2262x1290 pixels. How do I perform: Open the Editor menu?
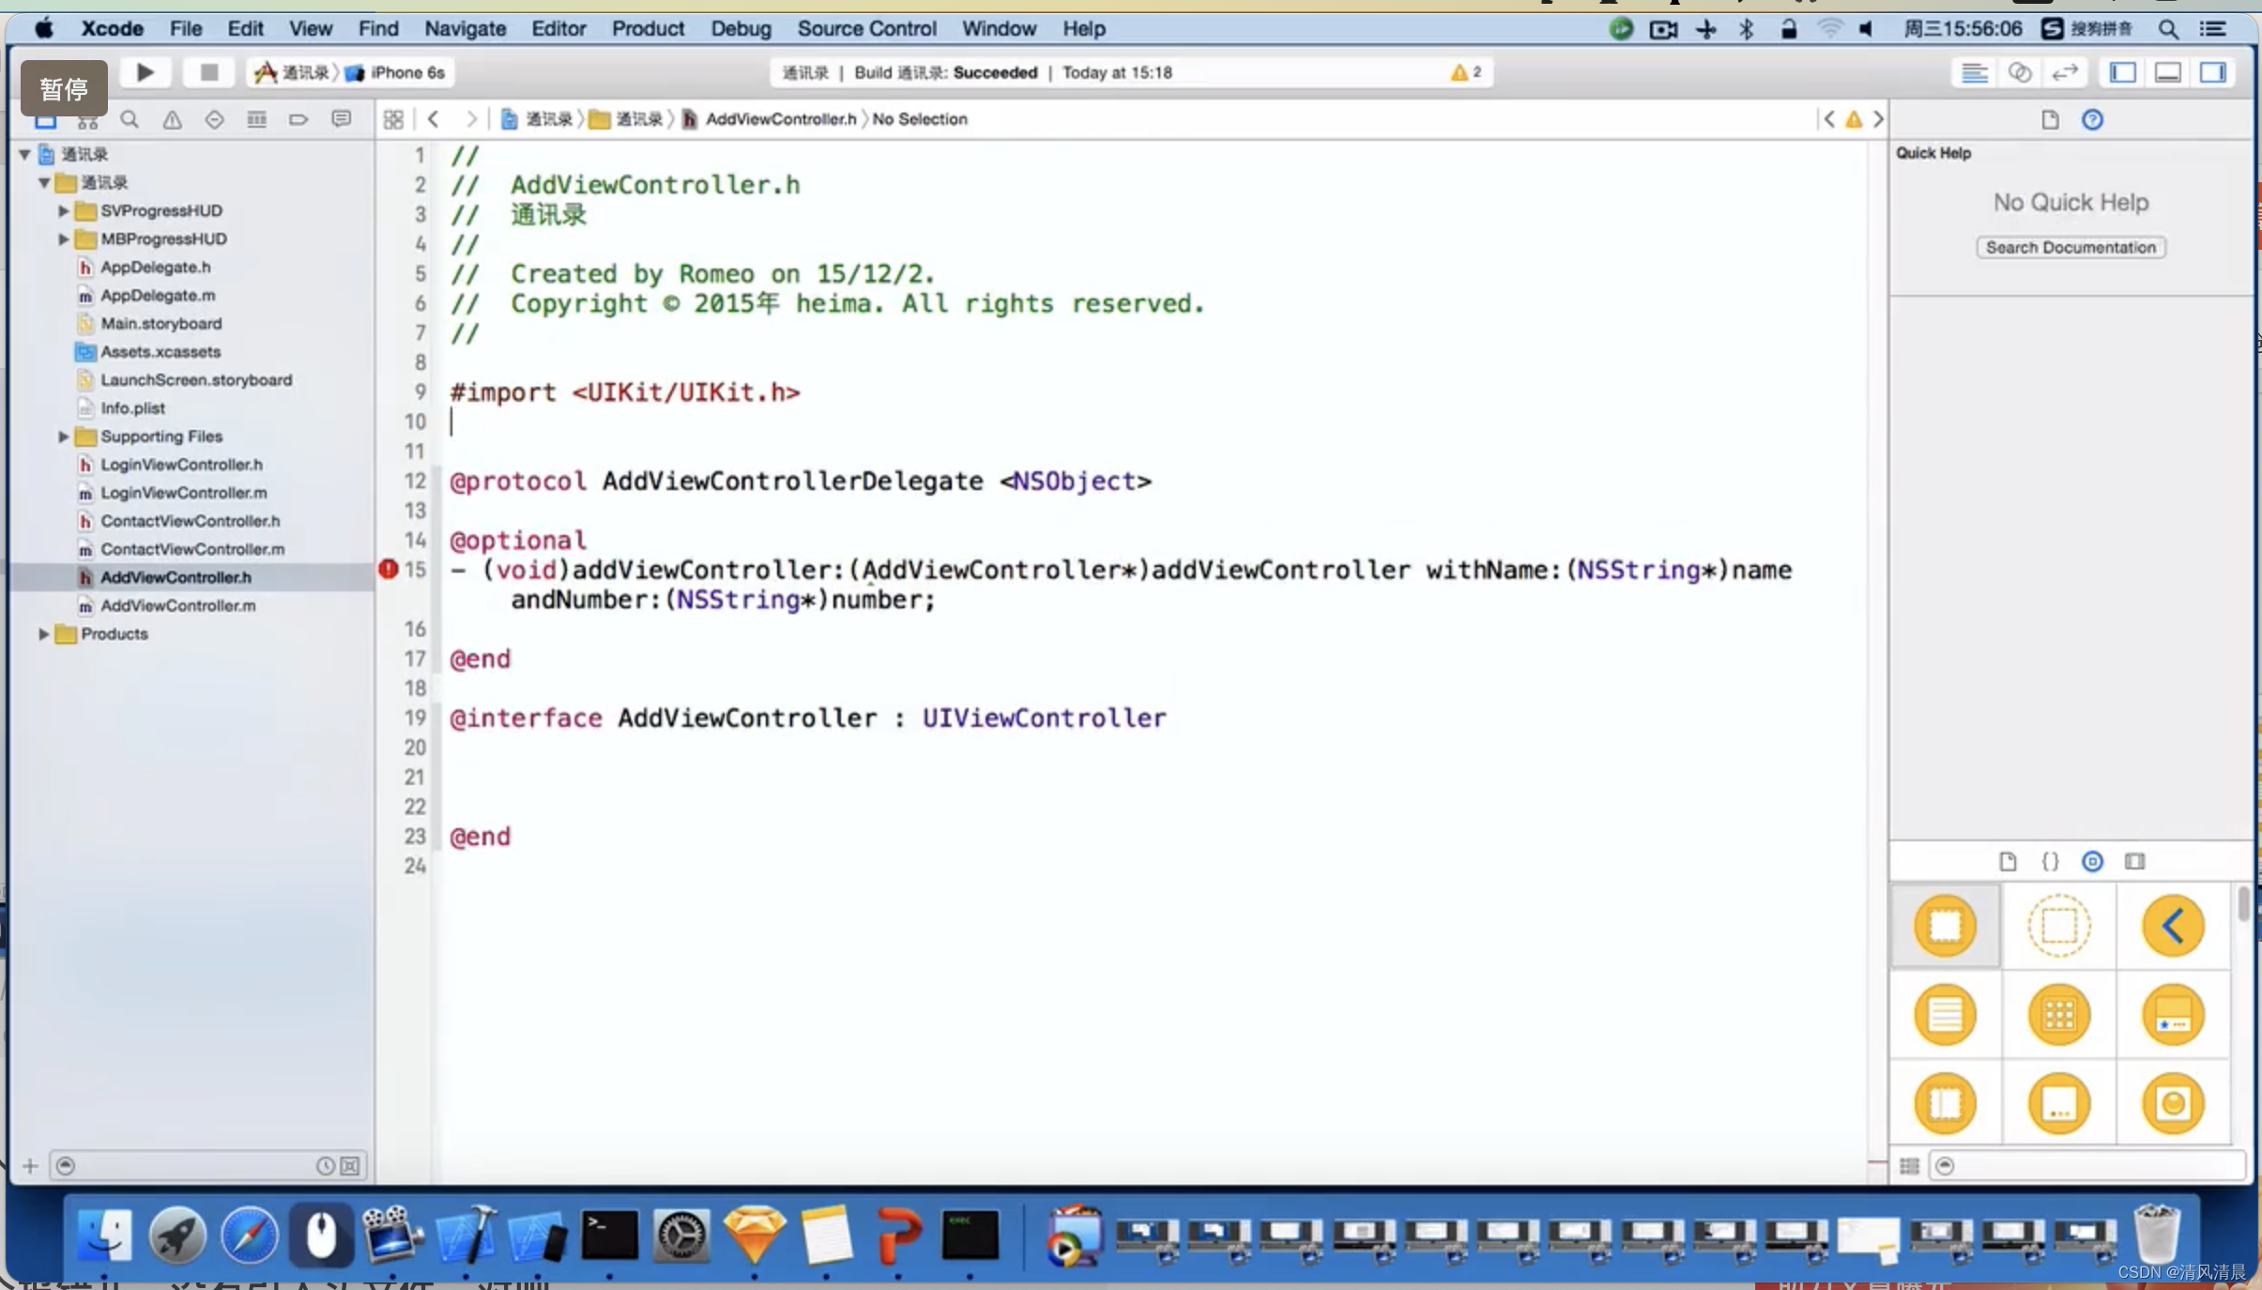558,28
